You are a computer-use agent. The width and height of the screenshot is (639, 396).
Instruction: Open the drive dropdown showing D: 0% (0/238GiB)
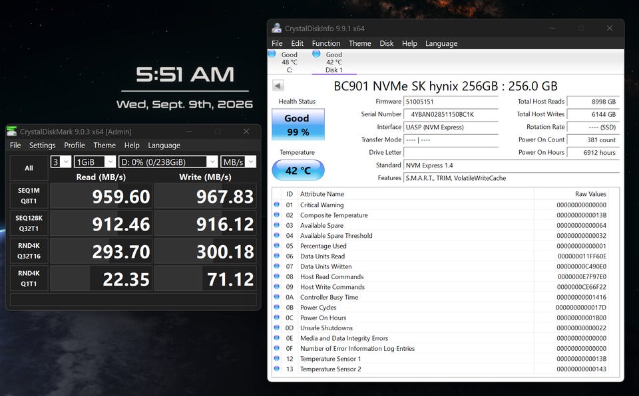pos(168,161)
